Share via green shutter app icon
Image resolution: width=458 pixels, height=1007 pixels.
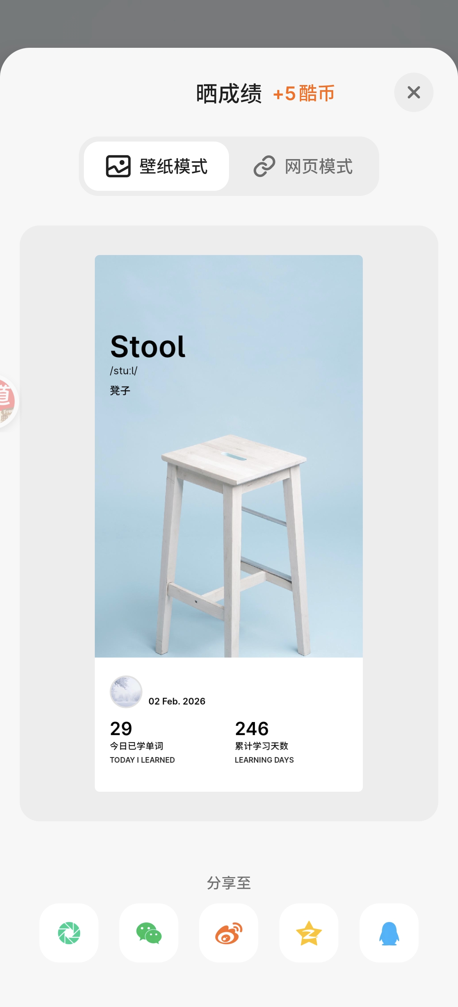click(x=69, y=933)
